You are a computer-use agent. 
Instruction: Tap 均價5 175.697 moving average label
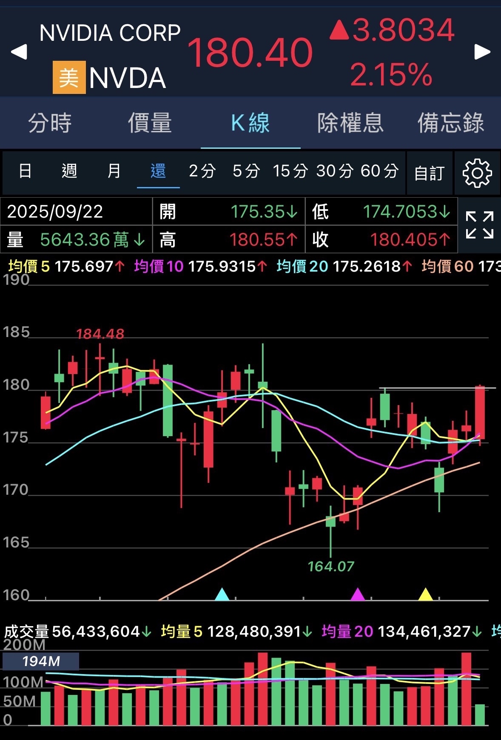tap(66, 267)
